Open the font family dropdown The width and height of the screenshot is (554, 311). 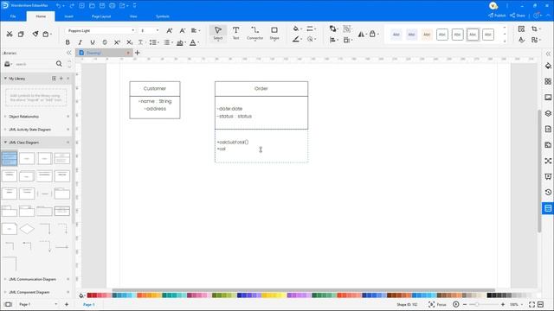(132, 31)
